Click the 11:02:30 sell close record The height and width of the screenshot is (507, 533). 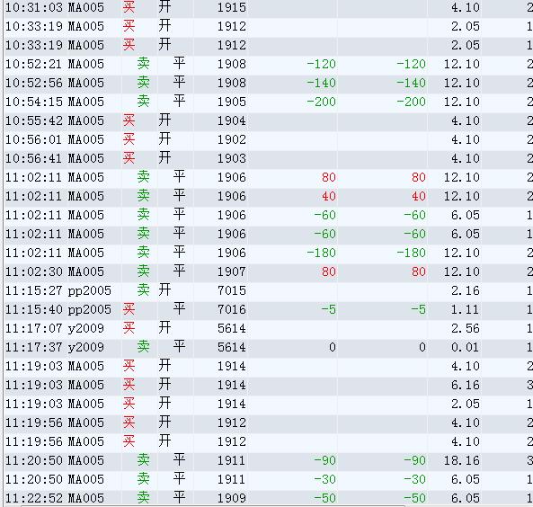pos(269,271)
